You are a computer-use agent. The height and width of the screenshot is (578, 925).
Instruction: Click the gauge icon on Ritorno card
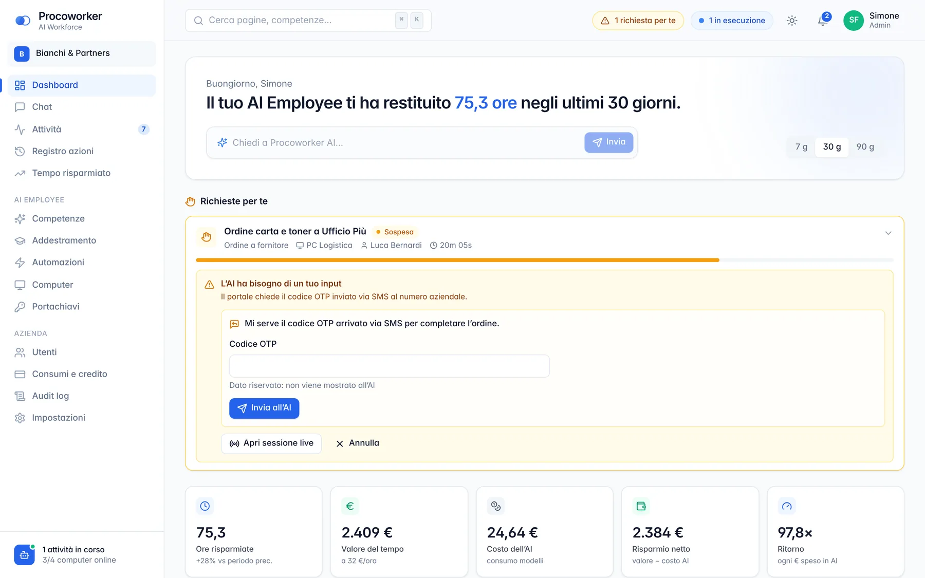(787, 506)
